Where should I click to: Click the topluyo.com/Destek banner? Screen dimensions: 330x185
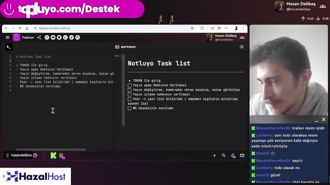coord(72,9)
